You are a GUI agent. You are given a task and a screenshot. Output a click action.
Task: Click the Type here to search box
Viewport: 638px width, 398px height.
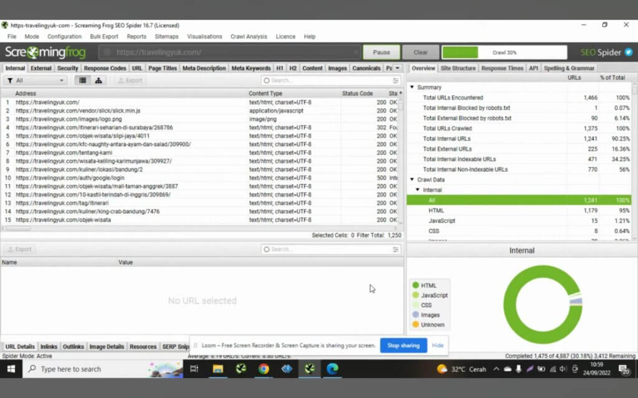pyautogui.click(x=103, y=369)
